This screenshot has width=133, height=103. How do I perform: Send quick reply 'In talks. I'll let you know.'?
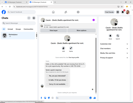(57, 80)
